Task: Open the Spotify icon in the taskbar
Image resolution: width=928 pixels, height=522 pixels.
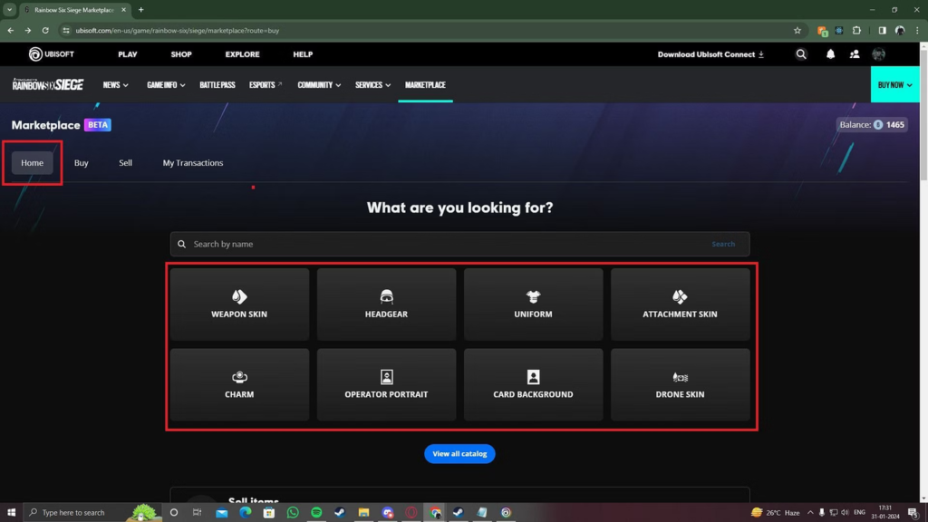Action: coord(316,512)
